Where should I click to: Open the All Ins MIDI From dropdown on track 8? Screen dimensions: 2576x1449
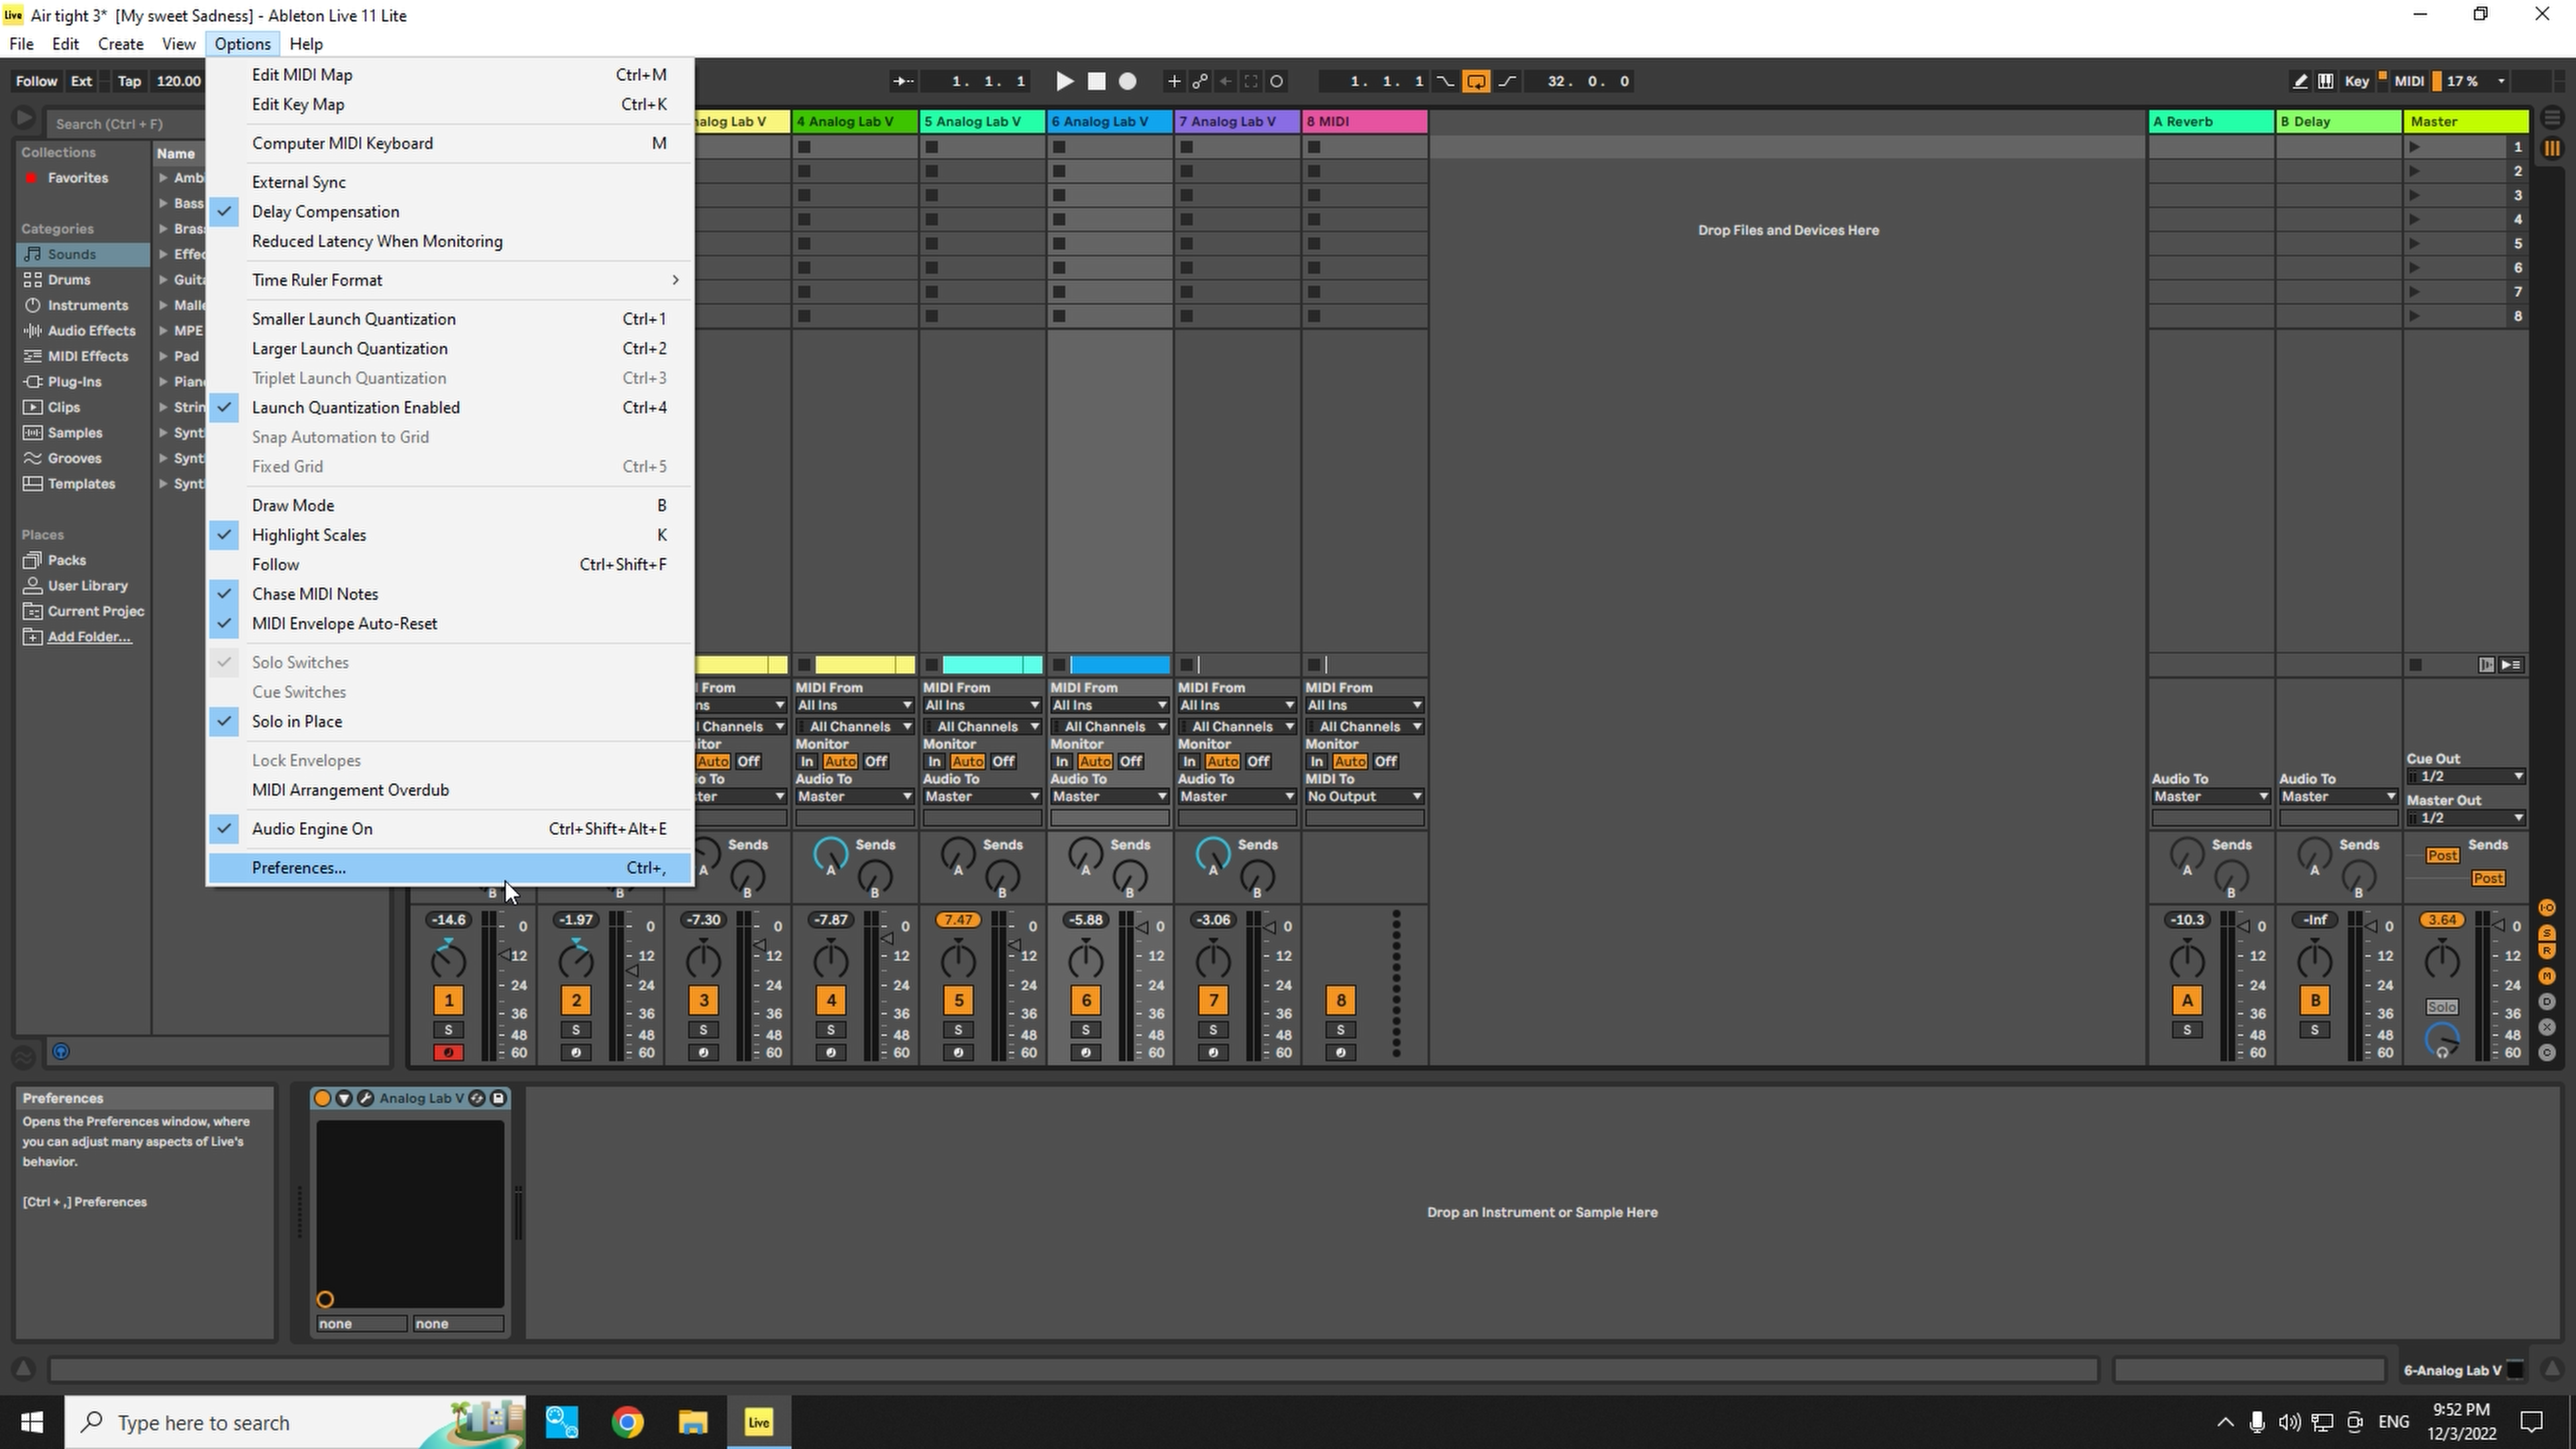pyautogui.click(x=1363, y=704)
